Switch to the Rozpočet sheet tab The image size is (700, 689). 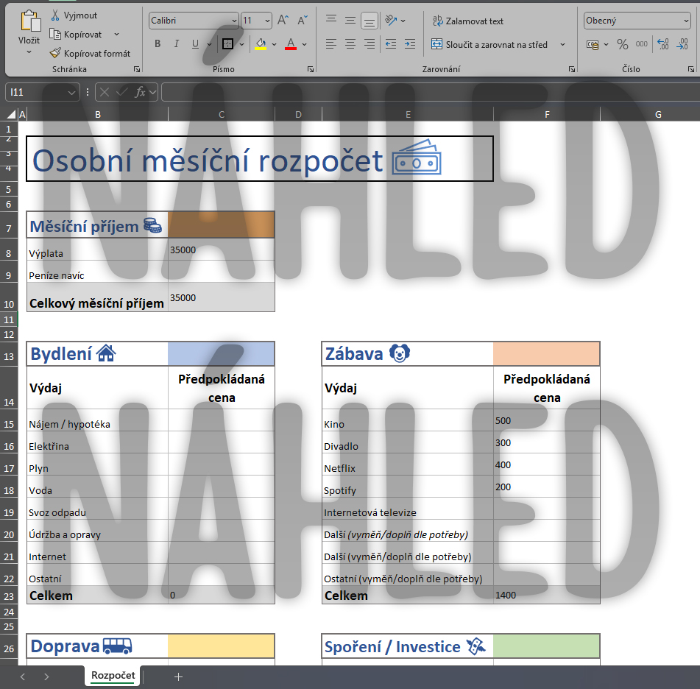click(x=113, y=676)
